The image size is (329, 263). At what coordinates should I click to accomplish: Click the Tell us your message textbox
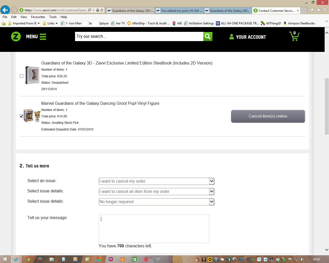coord(154,229)
